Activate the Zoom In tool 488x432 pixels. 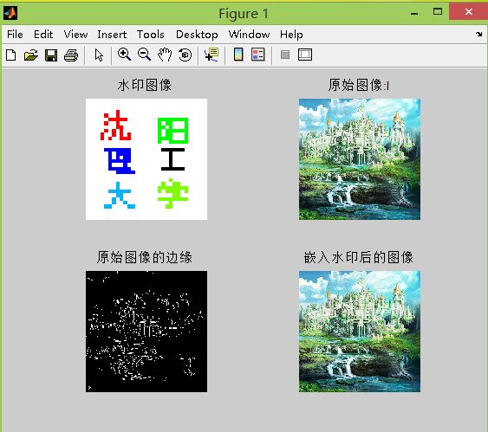point(124,55)
